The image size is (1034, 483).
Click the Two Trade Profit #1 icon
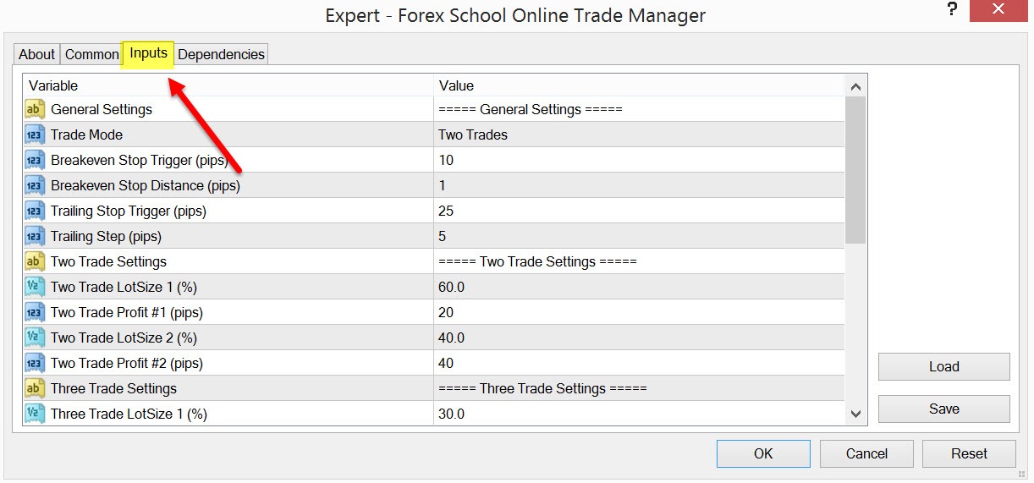click(35, 312)
